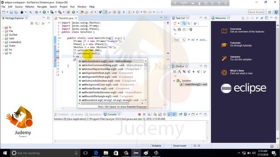This screenshot has width=280, height=157.
Task: Click the Save icon in main toolbar
Action: 11,12
